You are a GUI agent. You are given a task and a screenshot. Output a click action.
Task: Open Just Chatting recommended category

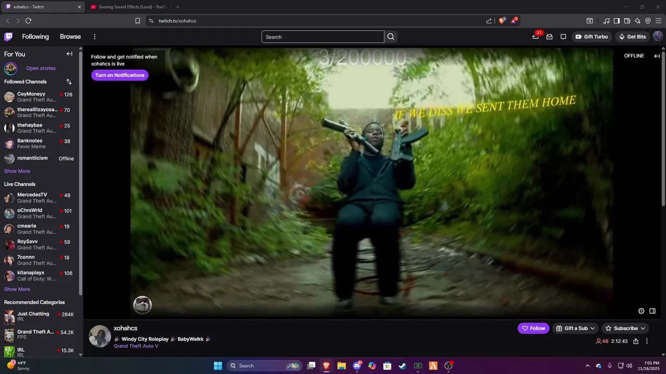click(39, 316)
